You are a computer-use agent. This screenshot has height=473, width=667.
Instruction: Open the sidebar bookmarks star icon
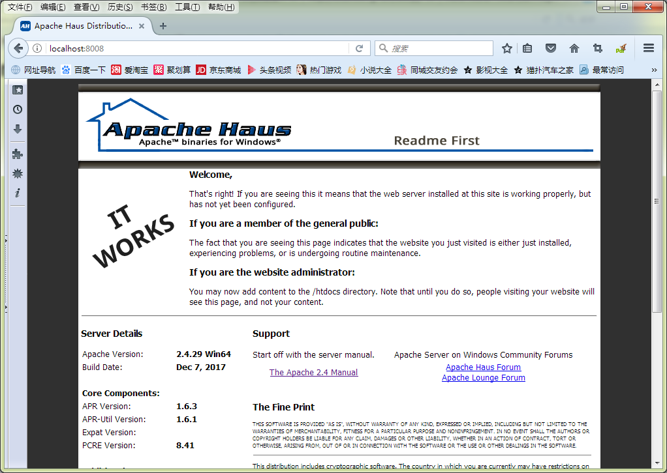coord(18,90)
